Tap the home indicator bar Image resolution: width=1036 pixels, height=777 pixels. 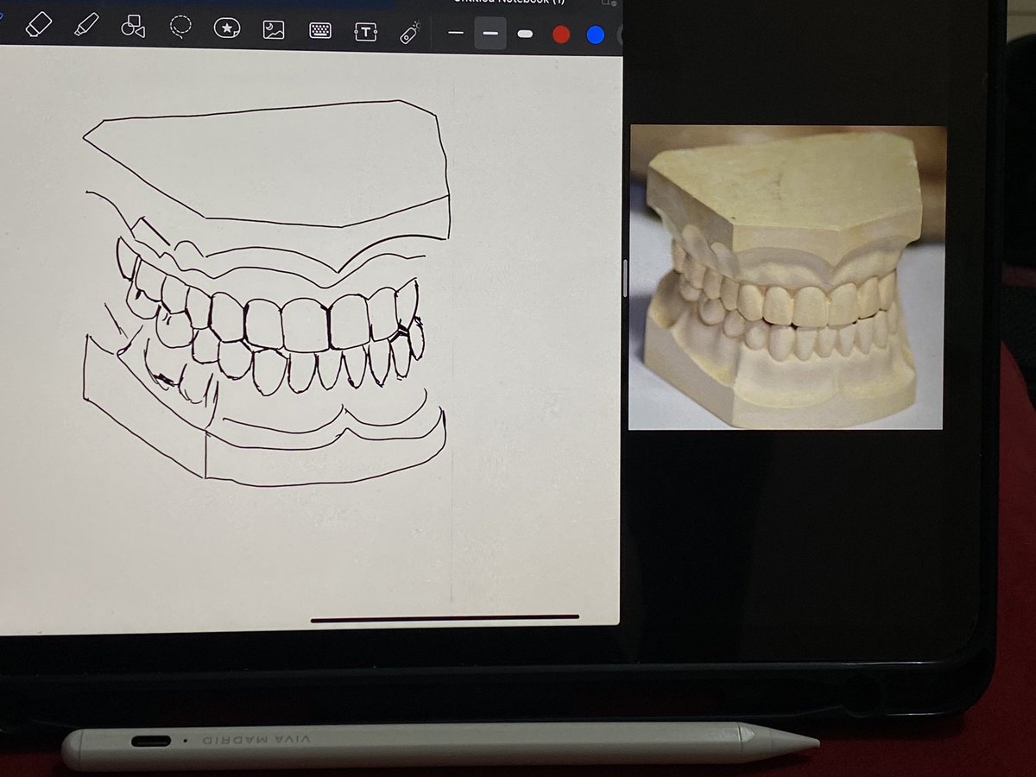(x=445, y=617)
